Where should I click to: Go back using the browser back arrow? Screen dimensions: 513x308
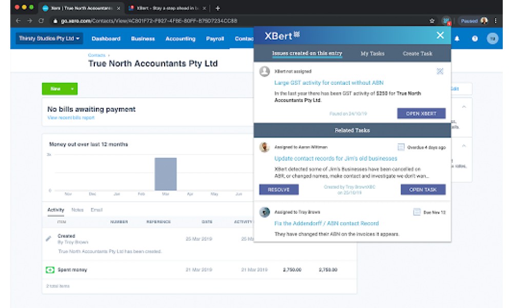point(18,21)
